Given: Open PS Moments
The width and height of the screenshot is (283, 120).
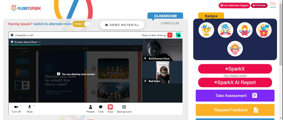Looking at the screenshot, I should point(259,5).
